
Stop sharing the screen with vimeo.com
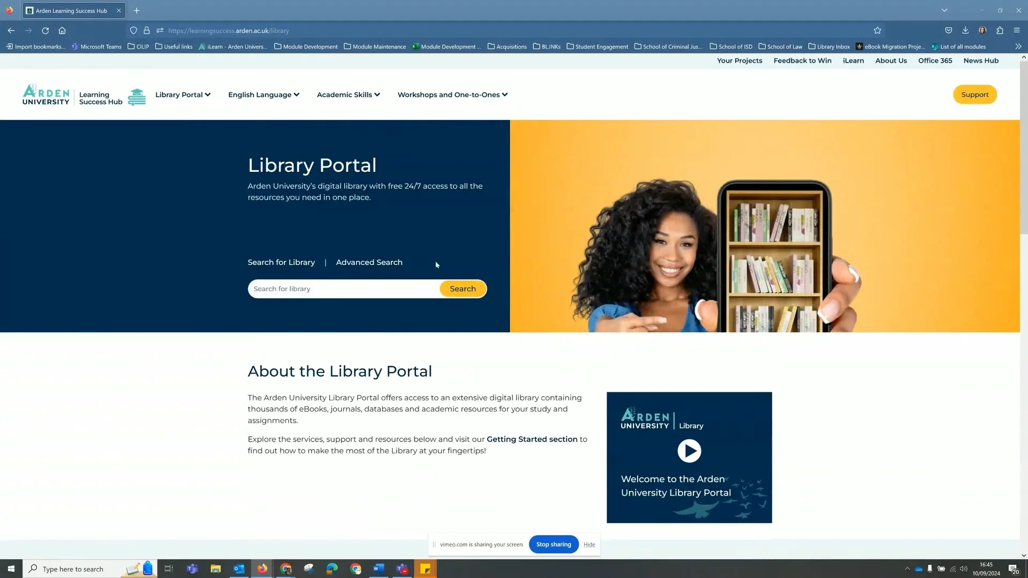point(553,544)
